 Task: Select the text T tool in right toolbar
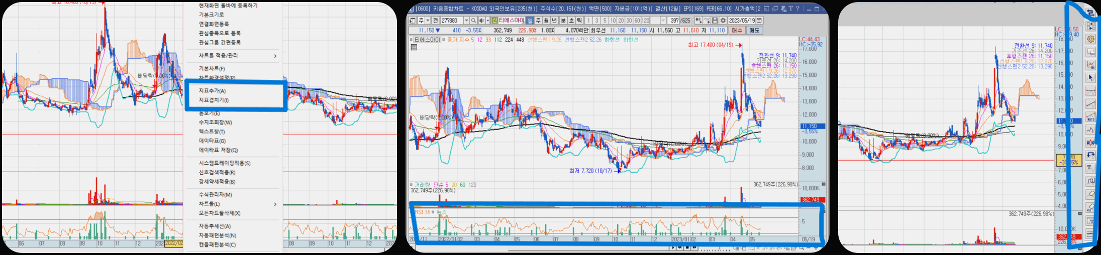coord(1090,168)
